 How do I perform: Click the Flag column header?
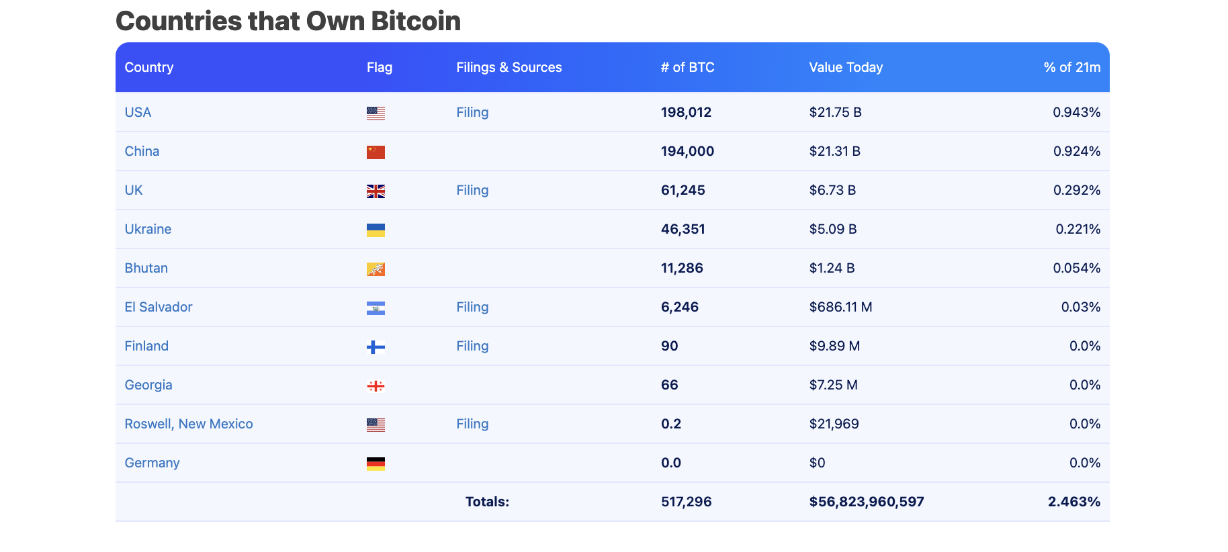click(380, 67)
